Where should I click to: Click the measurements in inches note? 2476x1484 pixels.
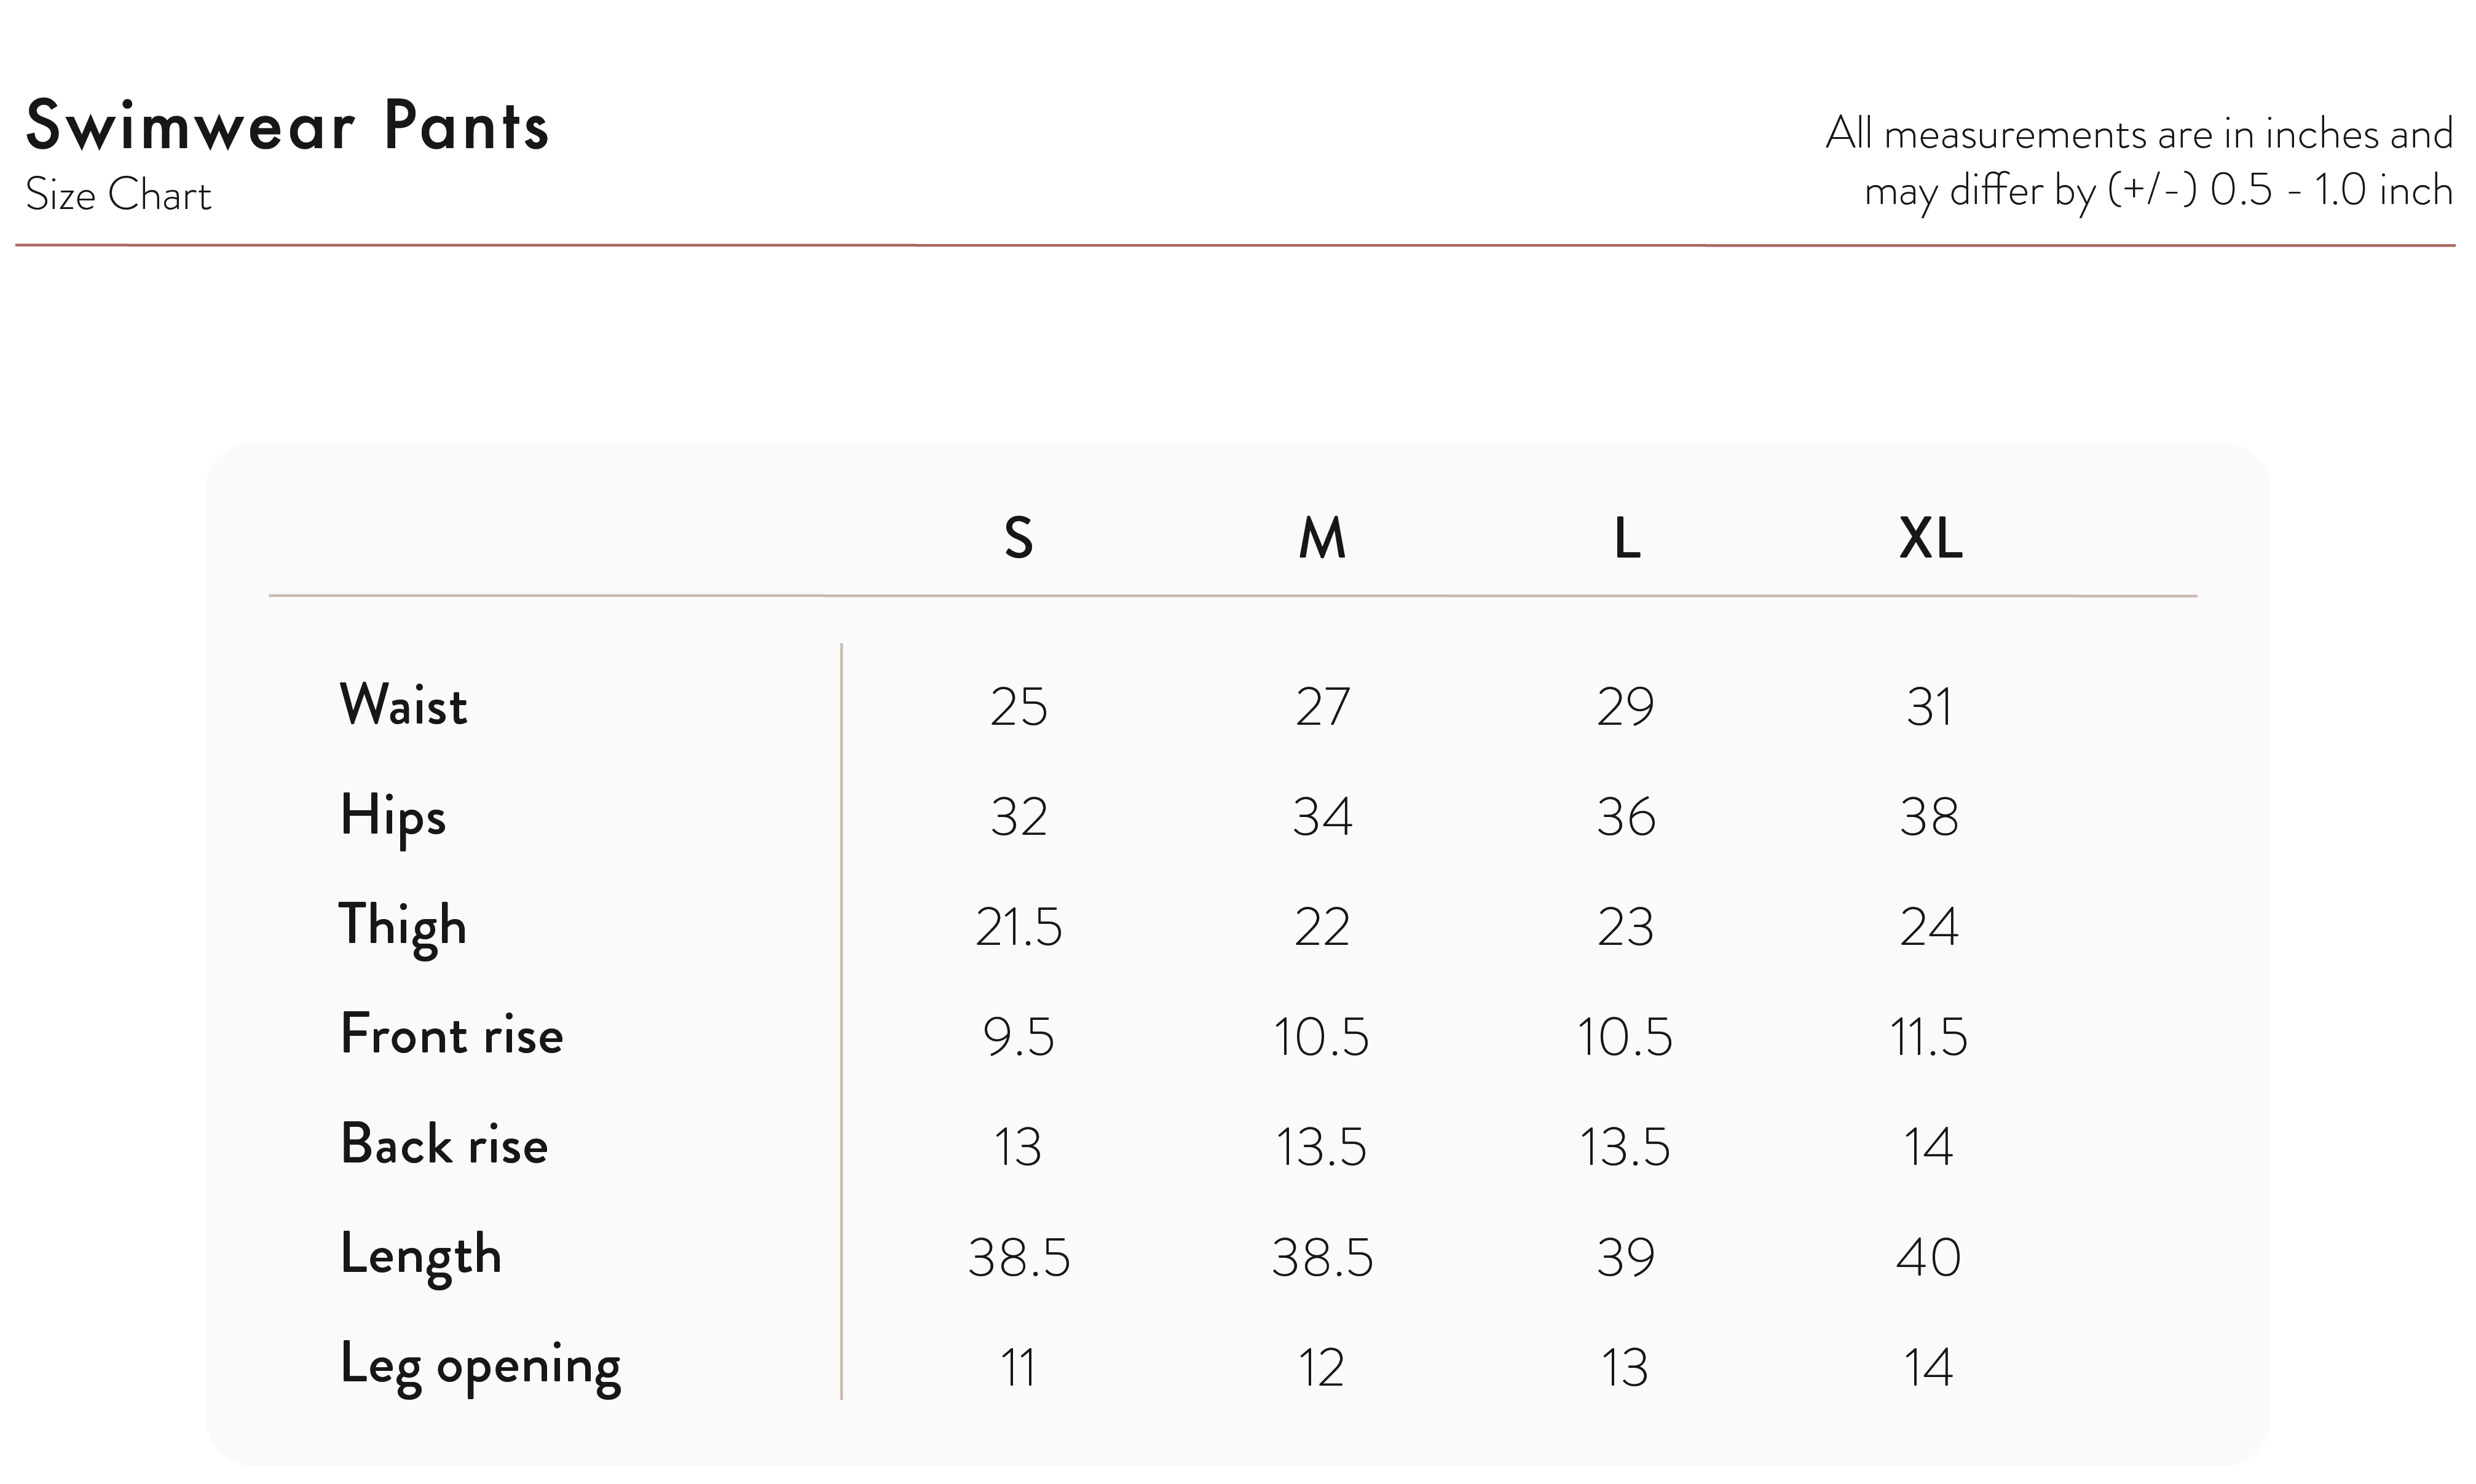2139,162
